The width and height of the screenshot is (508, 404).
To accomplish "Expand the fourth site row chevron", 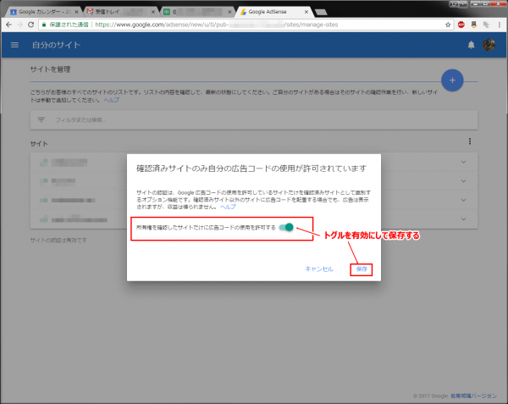I will click(x=464, y=221).
